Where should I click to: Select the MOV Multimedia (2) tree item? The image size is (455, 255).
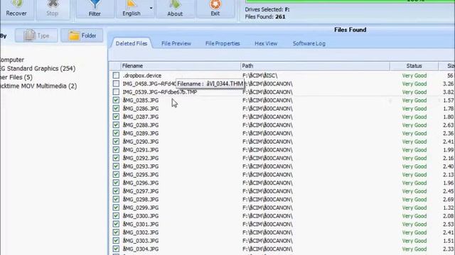pos(38,86)
